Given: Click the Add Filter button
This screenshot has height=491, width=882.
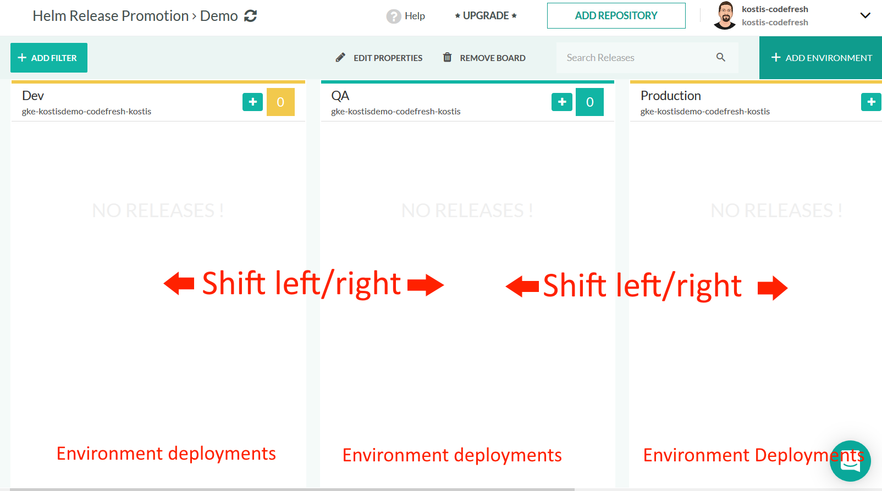Looking at the screenshot, I should tap(49, 58).
